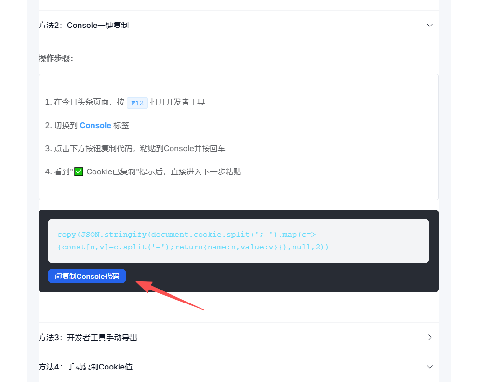Toggle the 方法4 手动复制Cookie值 chevron
The height and width of the screenshot is (382, 480).
tap(430, 367)
